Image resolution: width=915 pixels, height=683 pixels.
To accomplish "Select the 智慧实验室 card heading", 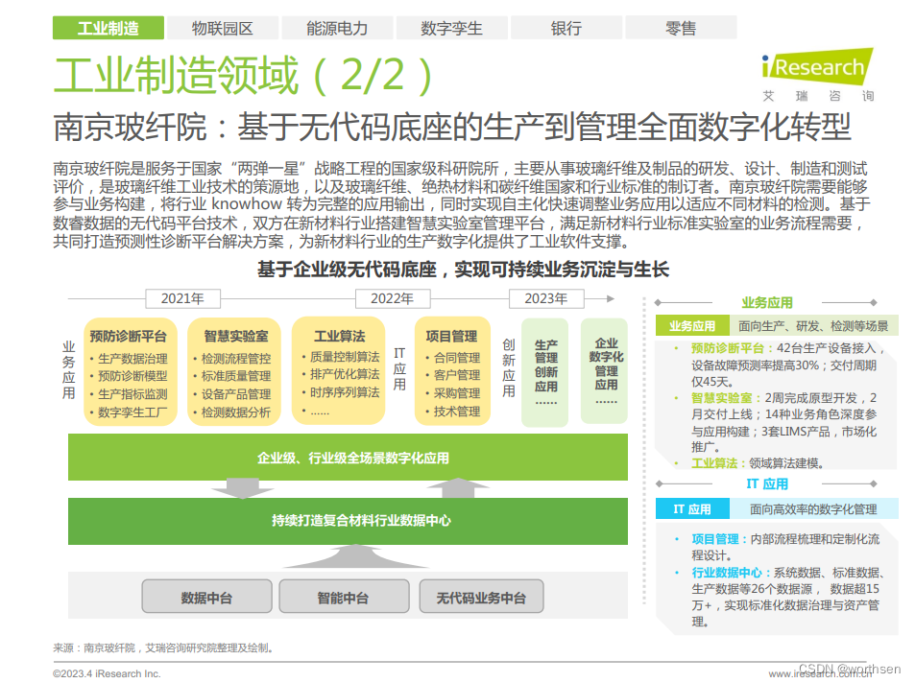I will pyautogui.click(x=236, y=337).
